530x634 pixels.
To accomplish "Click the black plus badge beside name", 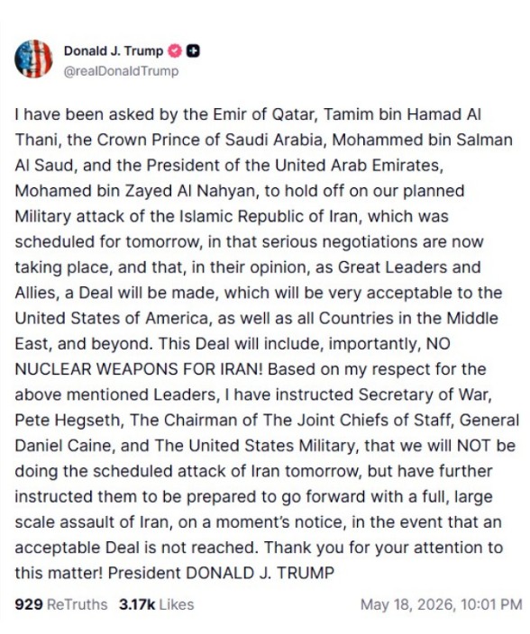I will tap(193, 51).
